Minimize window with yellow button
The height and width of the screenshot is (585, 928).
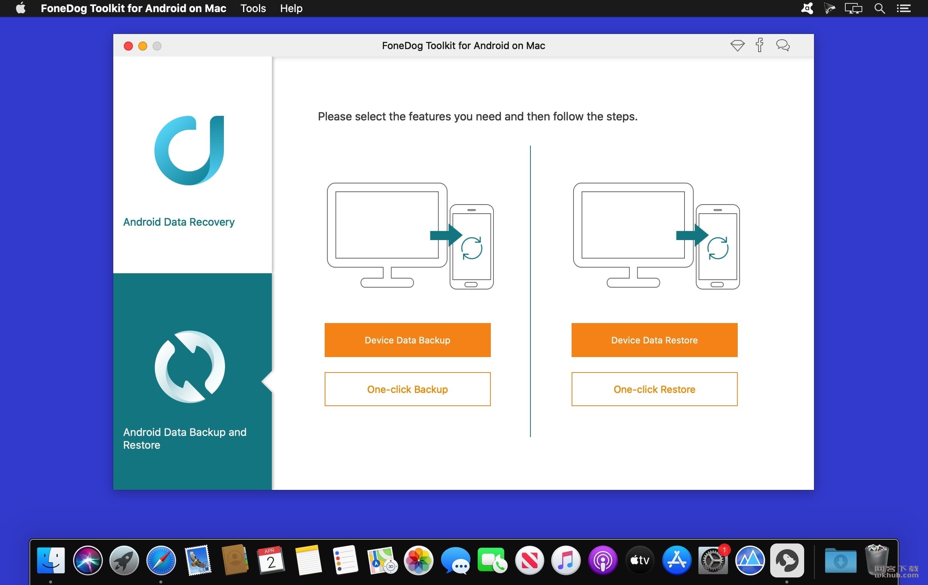[143, 46]
